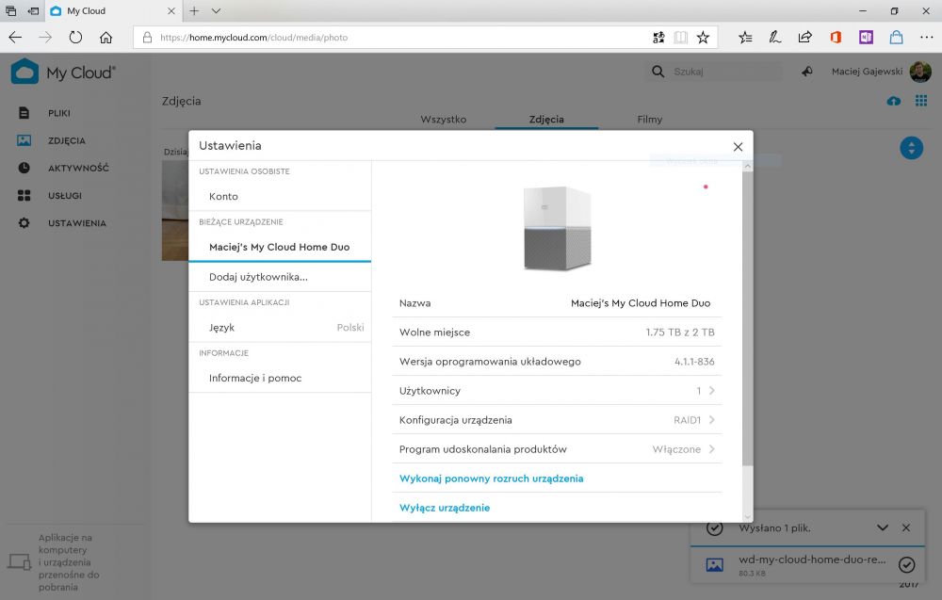Screen dimensions: 942x600
Task: Click the cloud upload icon
Action: (x=893, y=101)
